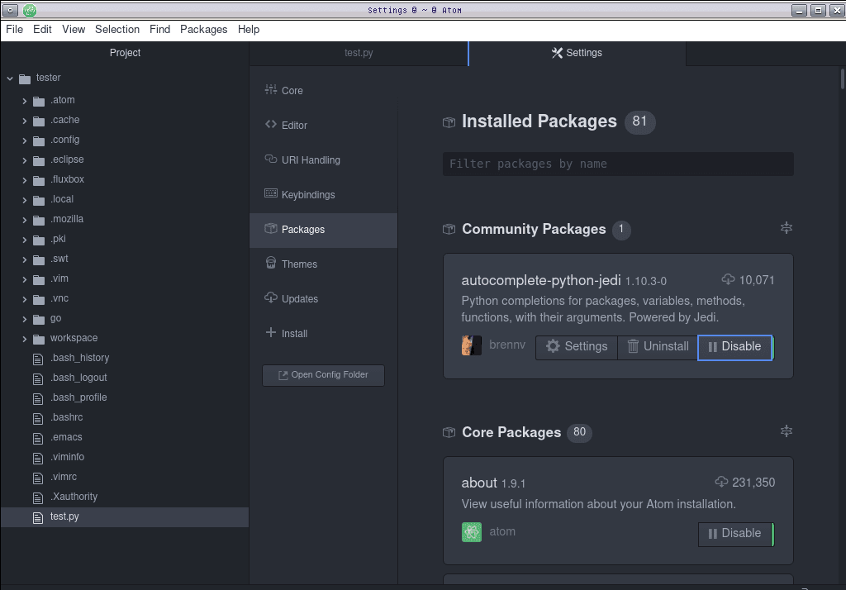Click Open Config Folder button
This screenshot has height=590, width=846.
[323, 375]
